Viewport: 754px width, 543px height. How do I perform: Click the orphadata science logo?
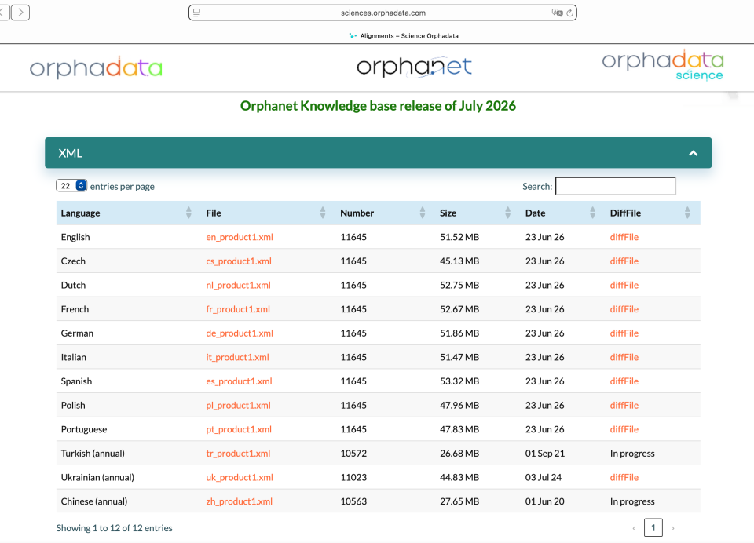click(663, 65)
